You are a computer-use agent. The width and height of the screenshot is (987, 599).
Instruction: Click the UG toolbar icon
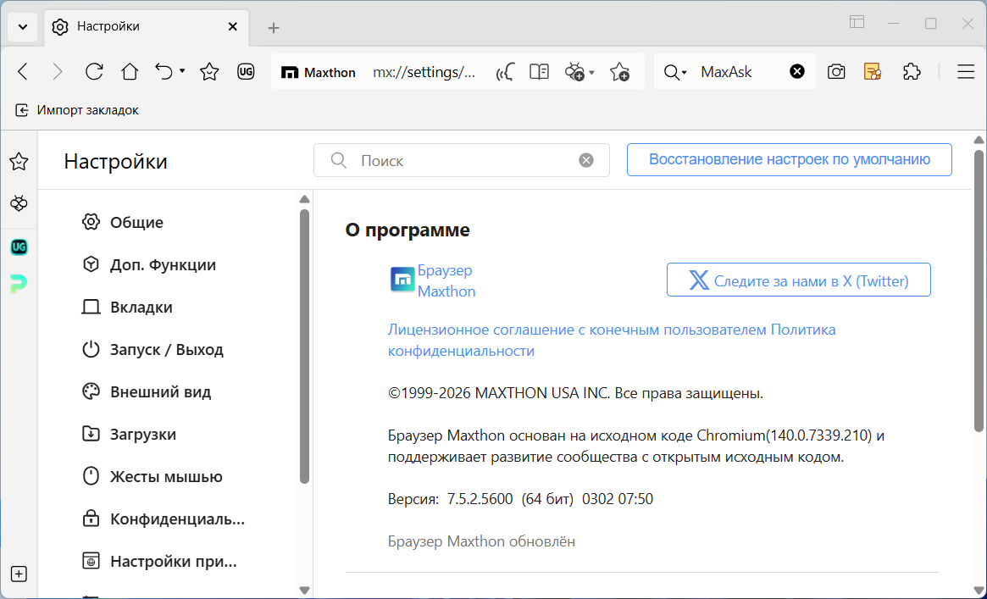pyautogui.click(x=246, y=72)
